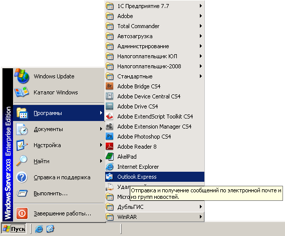
Task: Choose Найти in the Start menu
Action: pos(59,161)
